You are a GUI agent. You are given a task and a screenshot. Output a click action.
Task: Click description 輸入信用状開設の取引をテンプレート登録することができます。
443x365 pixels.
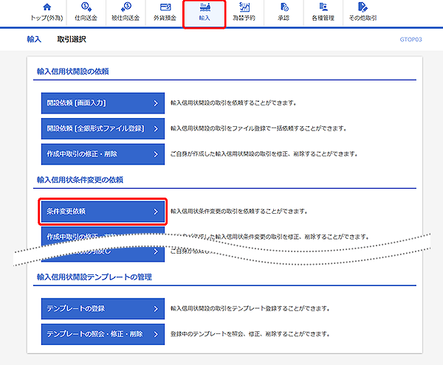pos(250,308)
